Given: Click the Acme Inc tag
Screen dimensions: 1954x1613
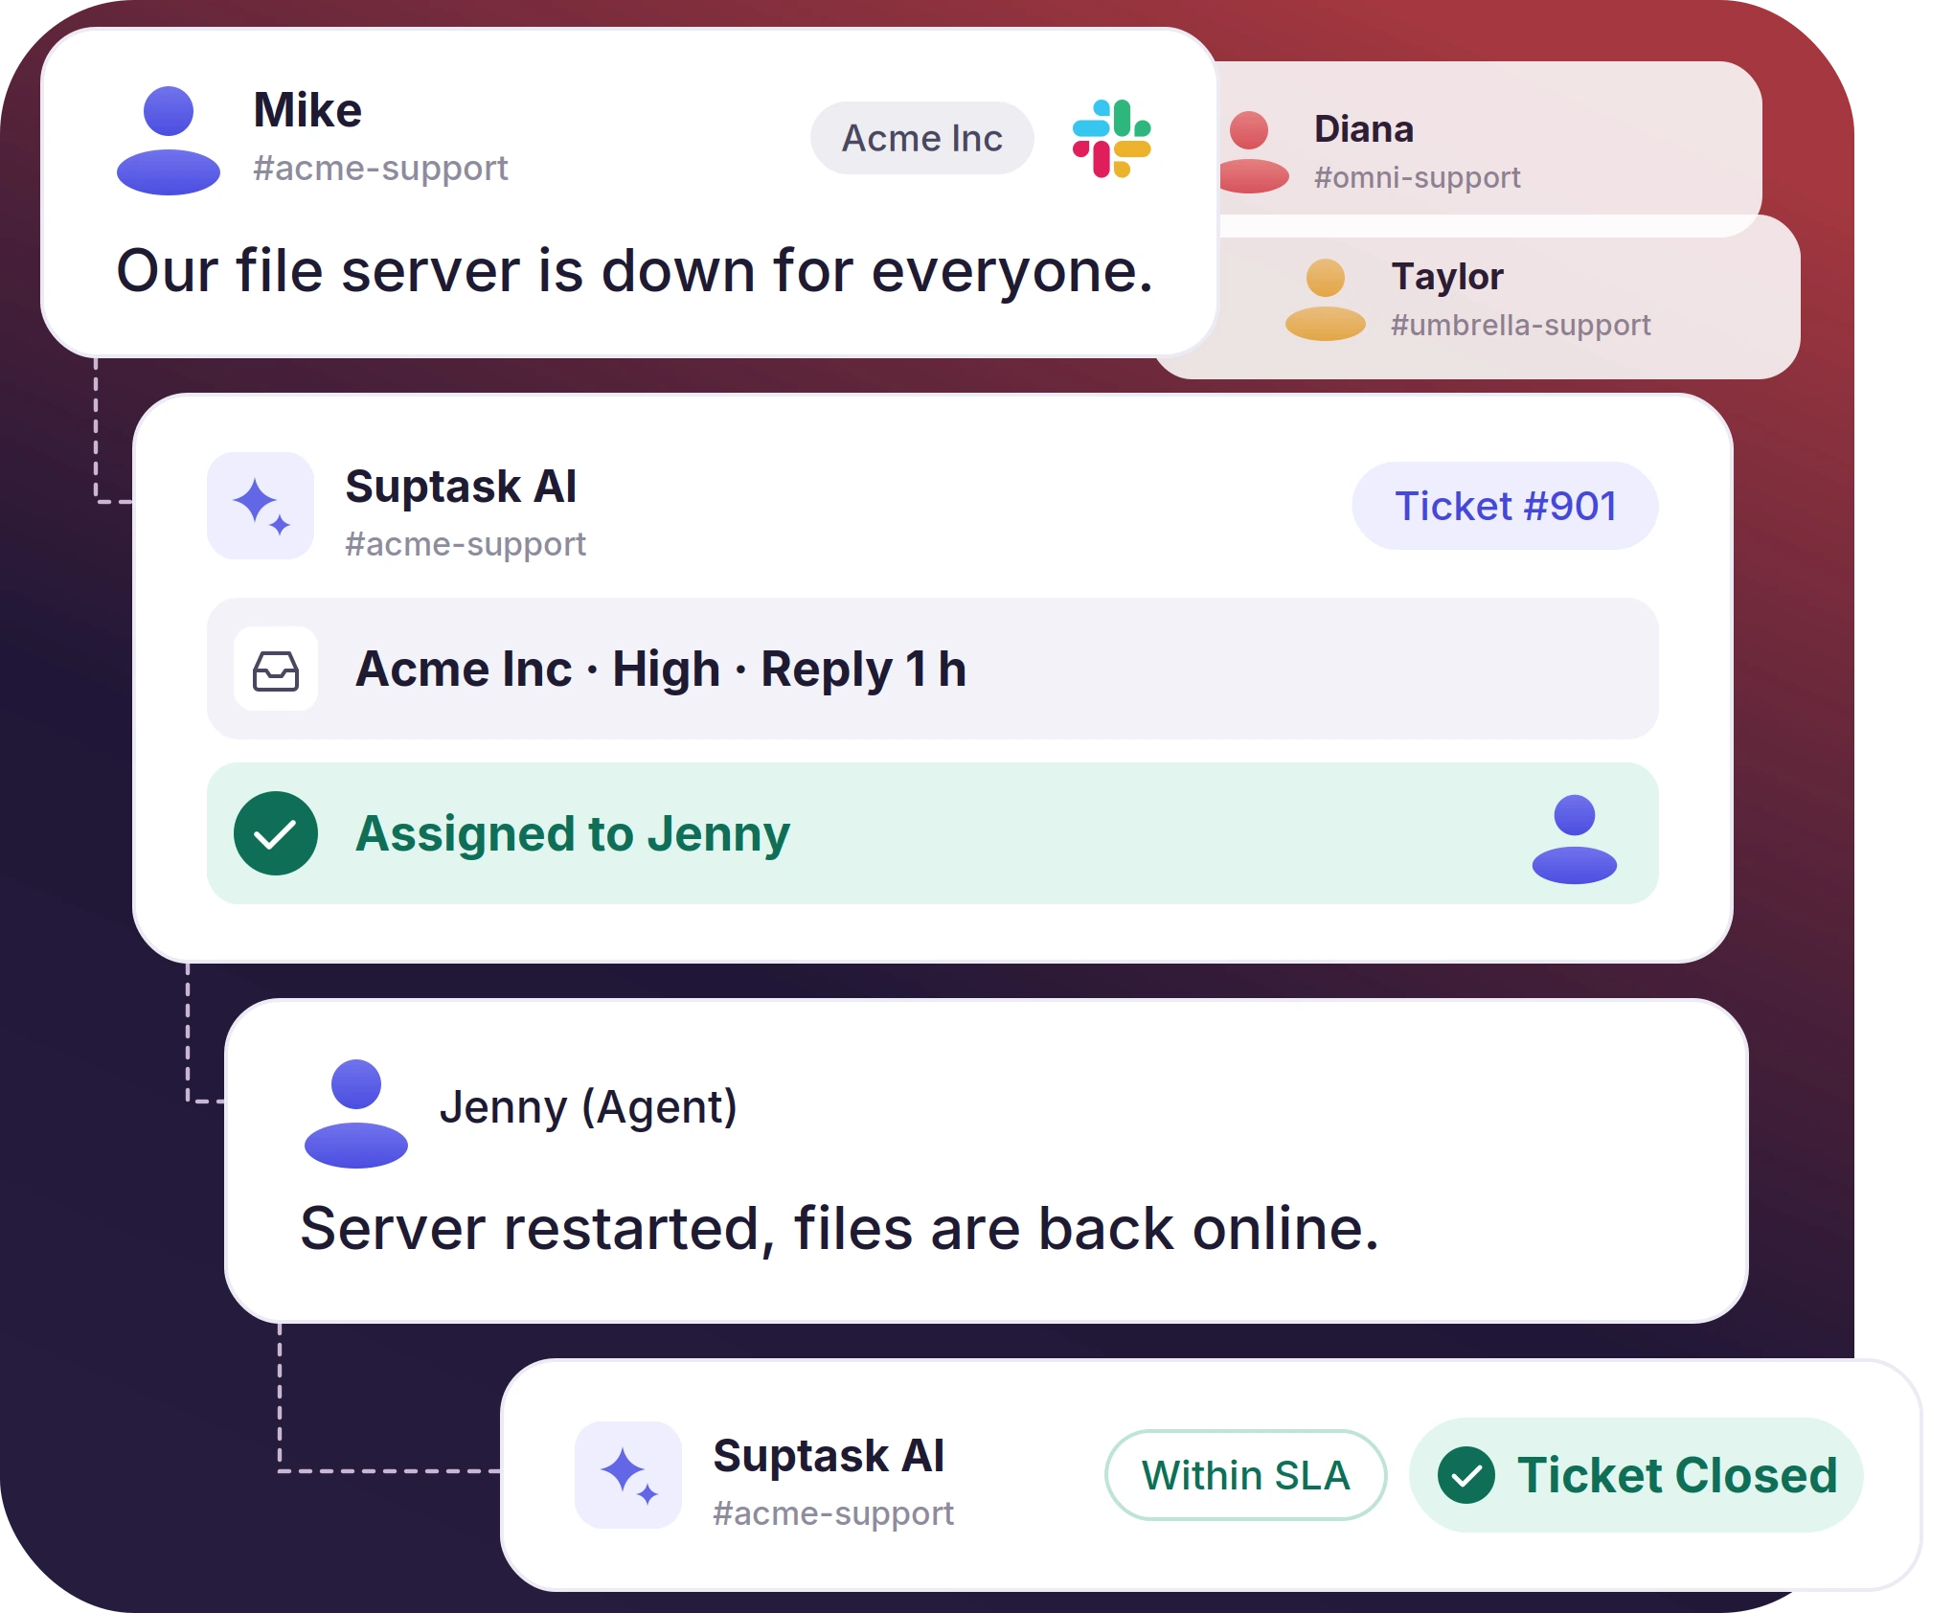Looking at the screenshot, I should pyautogui.click(x=922, y=138).
